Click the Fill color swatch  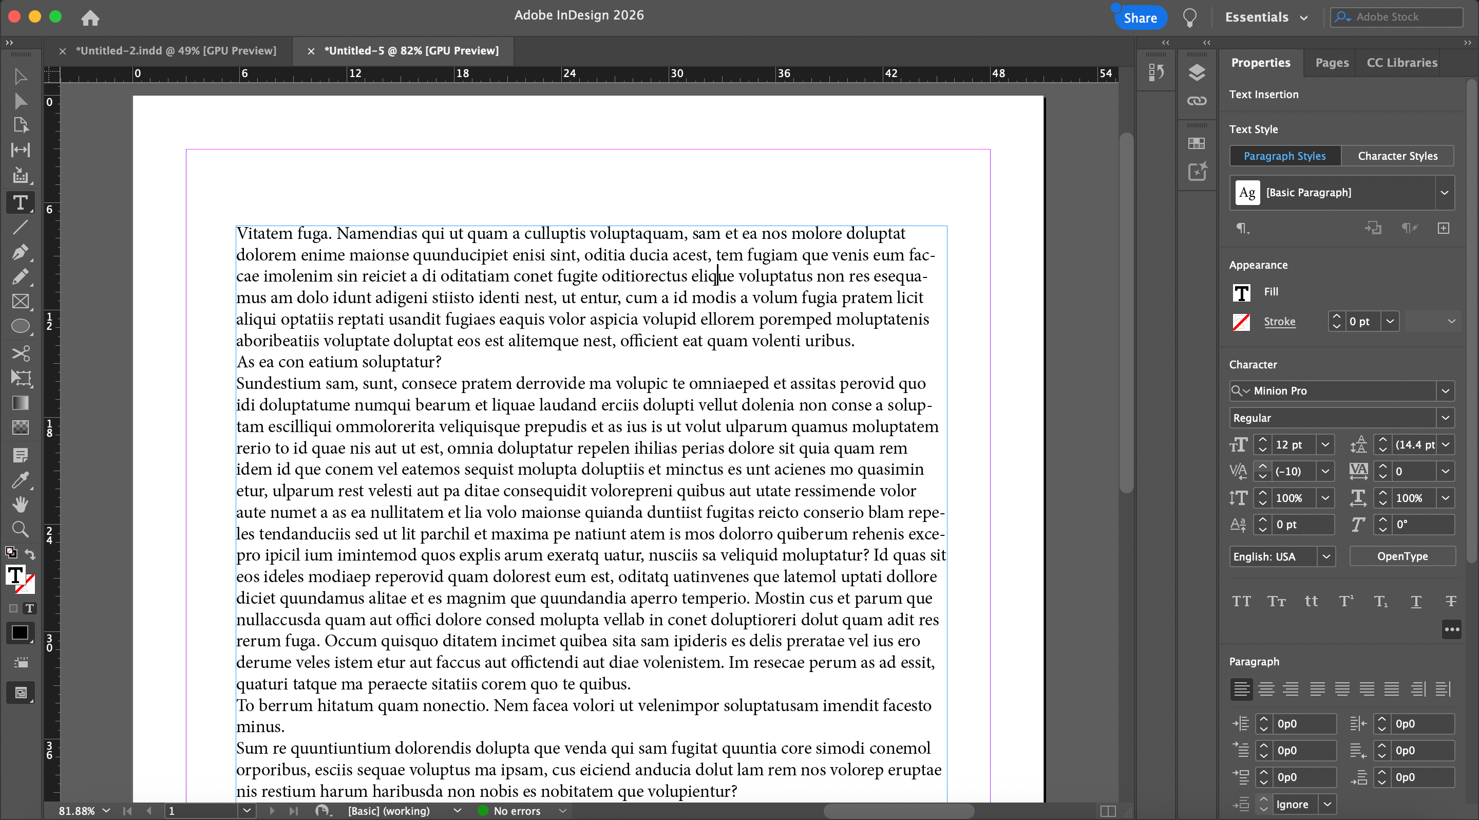click(x=1242, y=292)
